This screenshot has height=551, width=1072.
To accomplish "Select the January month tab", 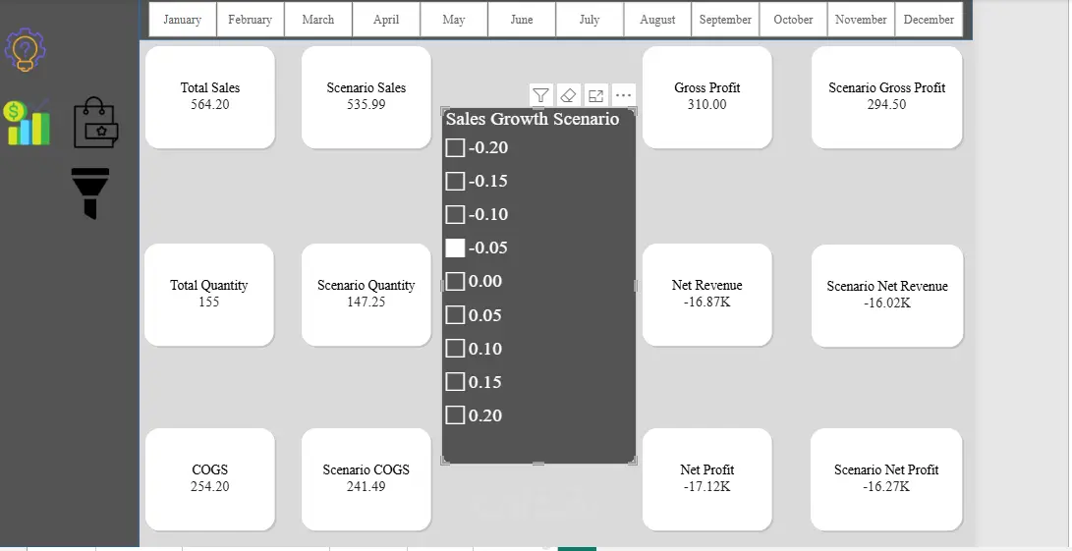I will pos(183,19).
